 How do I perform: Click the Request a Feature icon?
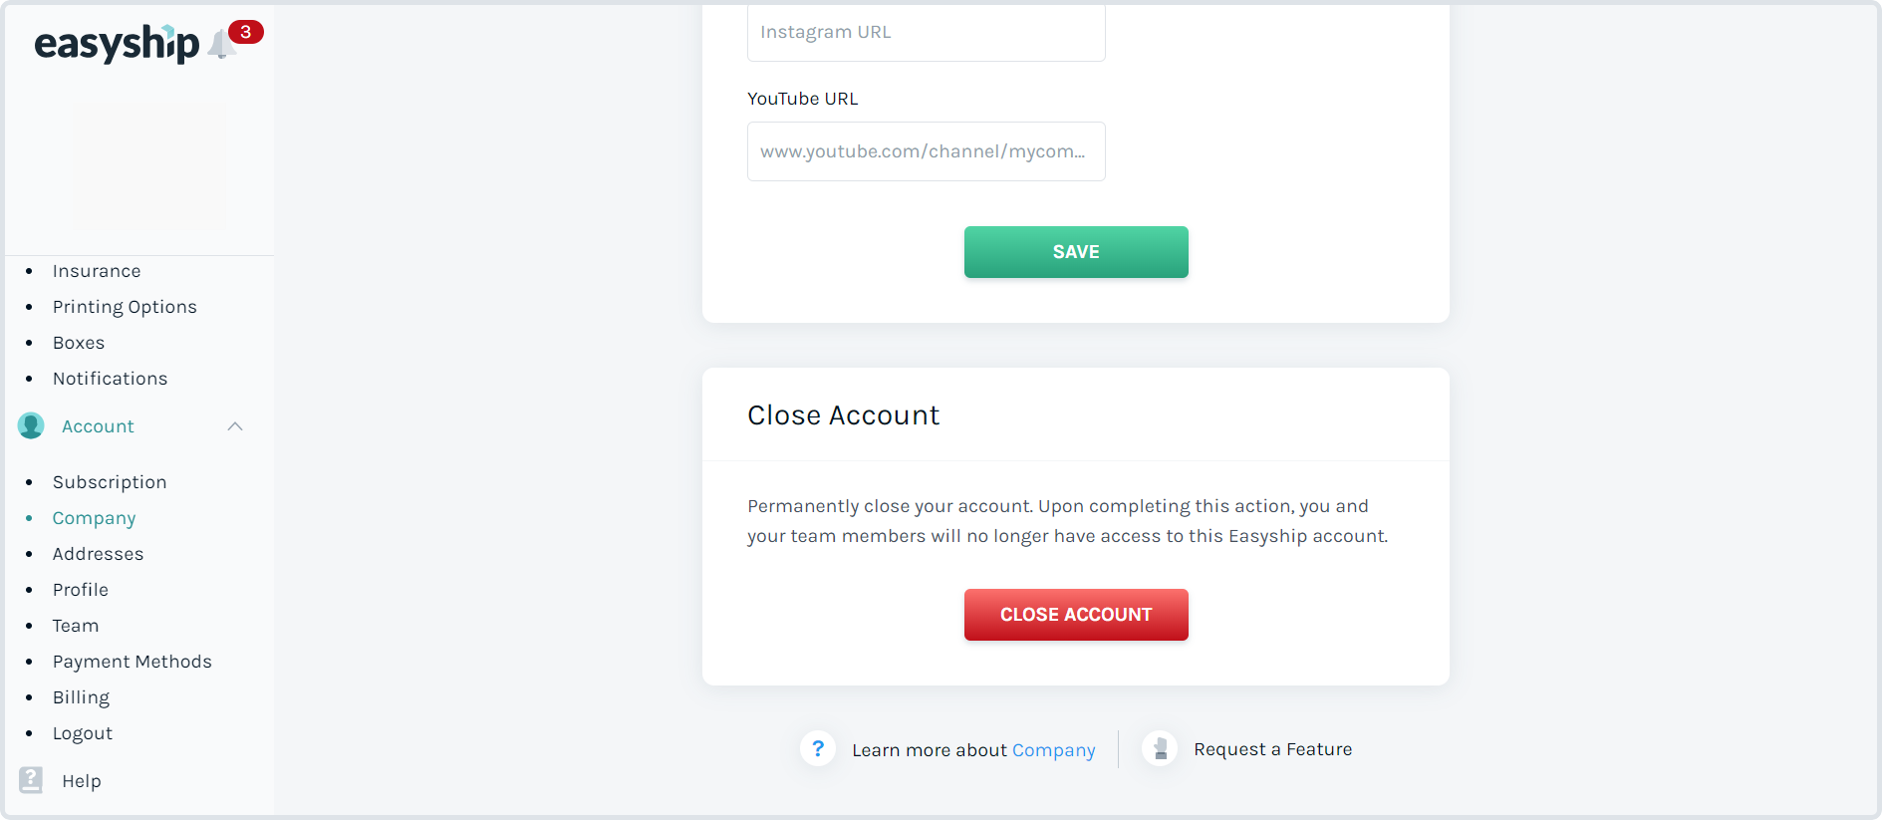[x=1160, y=748]
